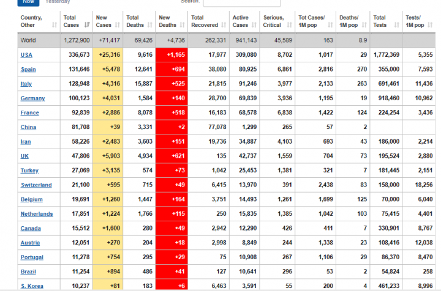Sort by Tests/1M pop column icon
The image size is (441, 291).
pos(430,25)
